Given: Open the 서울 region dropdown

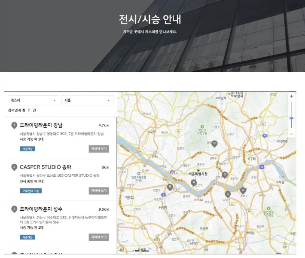Looking at the screenshot, I should pyautogui.click(x=87, y=100).
